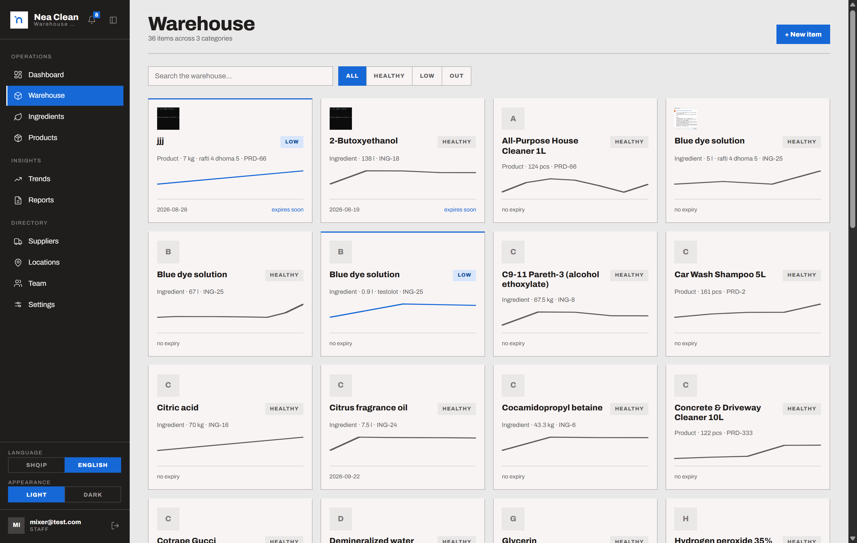The width and height of the screenshot is (857, 543).
Task: Click the MI user avatar
Action: [x=16, y=525]
